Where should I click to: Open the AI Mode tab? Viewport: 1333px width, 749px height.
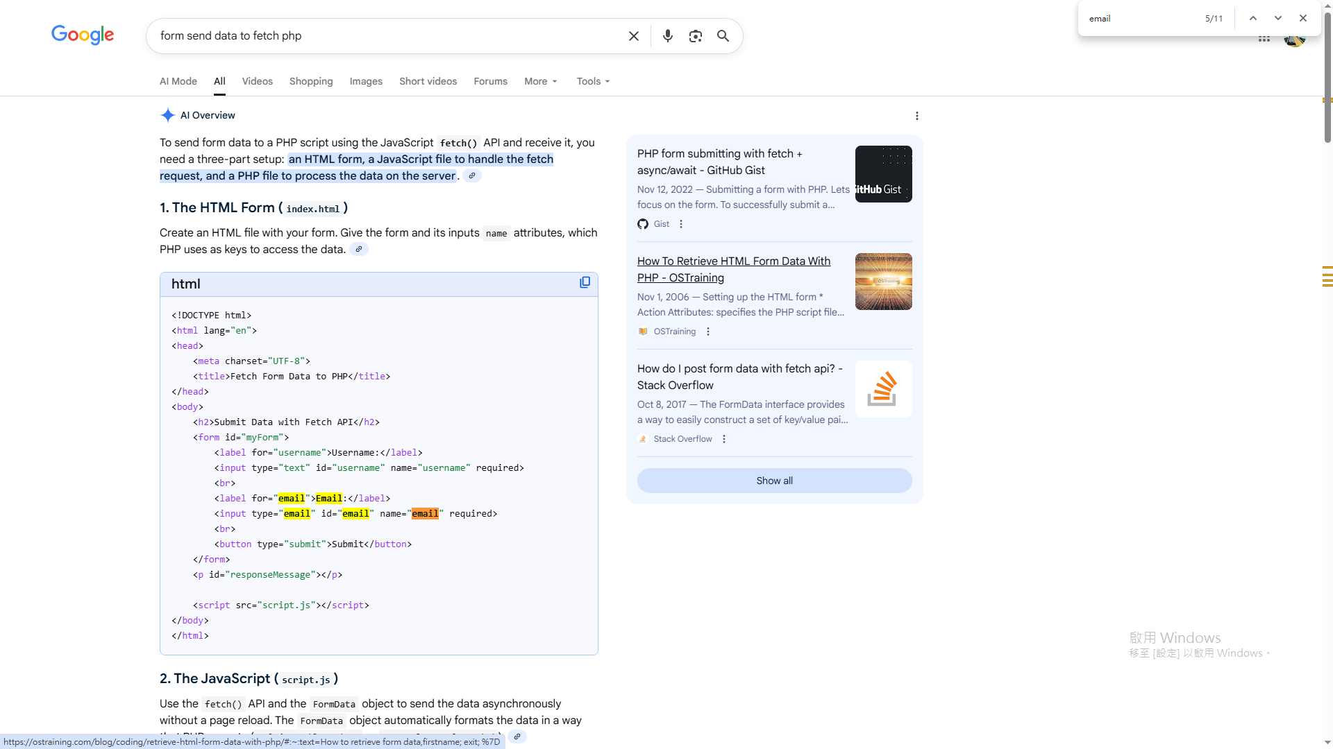178,81
